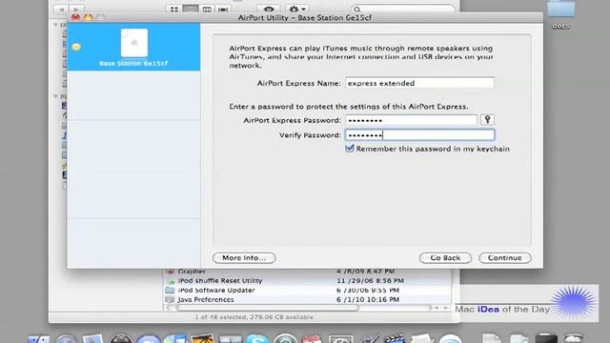Image resolution: width=610 pixels, height=343 pixels.
Task: Click the iPod shuffle Reset Utility icon
Action: 170,280
